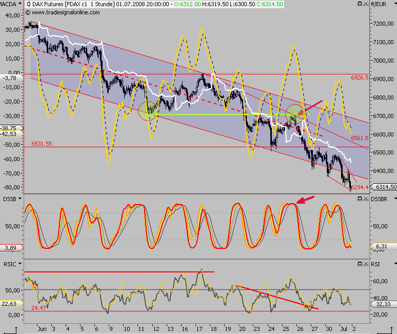Click the green circle marker near June 26

295,114
